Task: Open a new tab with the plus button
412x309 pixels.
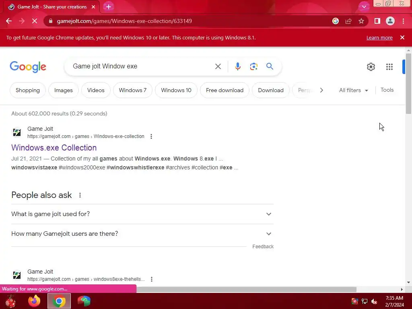Action: tap(109, 7)
